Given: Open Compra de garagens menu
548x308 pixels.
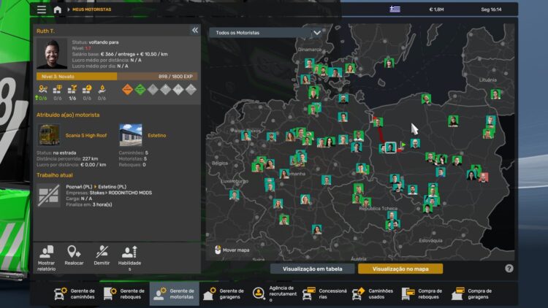Looking at the screenshot, I should coord(472,293).
